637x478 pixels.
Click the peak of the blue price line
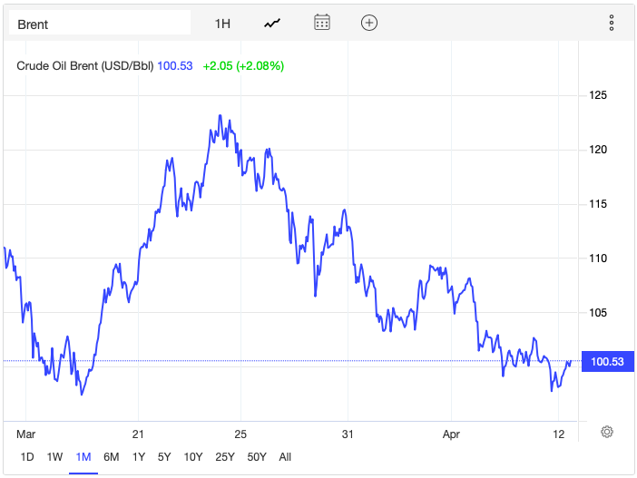point(220,116)
